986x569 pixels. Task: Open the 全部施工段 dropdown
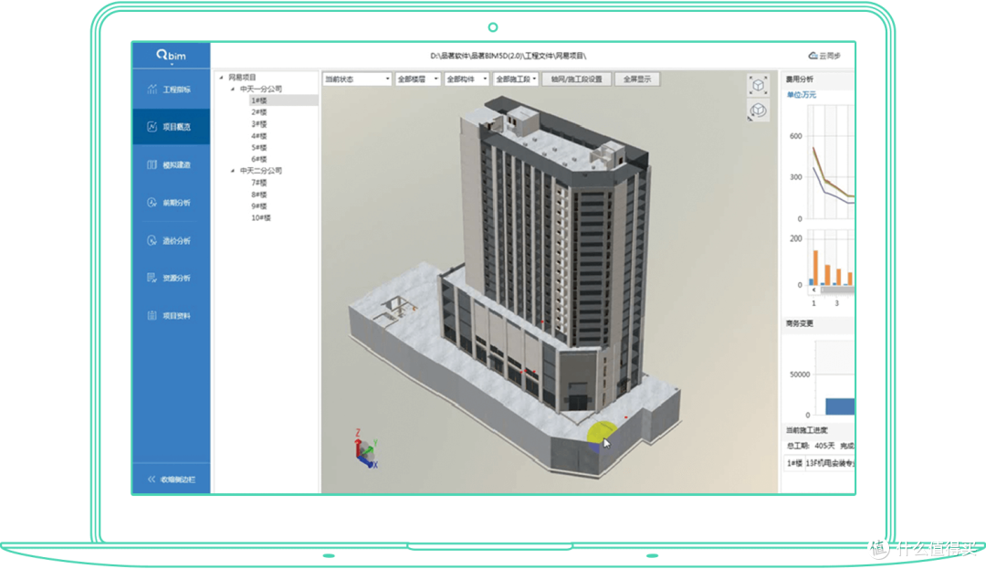pos(516,79)
